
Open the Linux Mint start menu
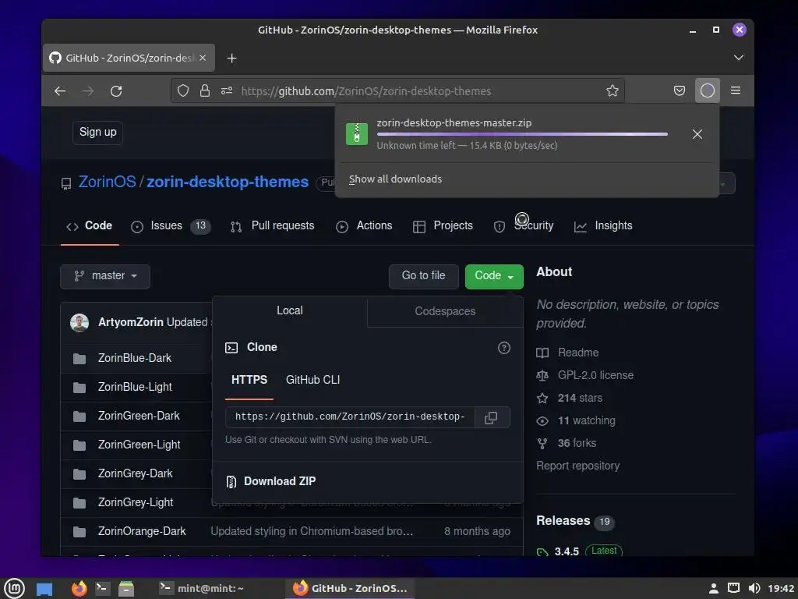point(14,588)
